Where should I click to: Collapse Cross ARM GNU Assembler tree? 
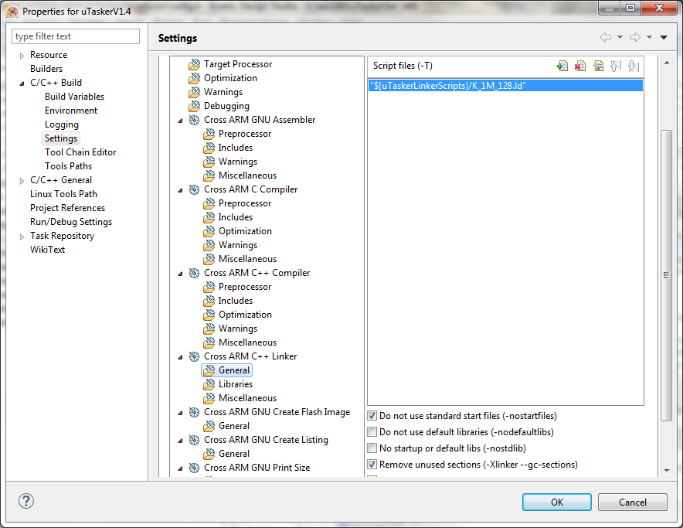pos(180,121)
